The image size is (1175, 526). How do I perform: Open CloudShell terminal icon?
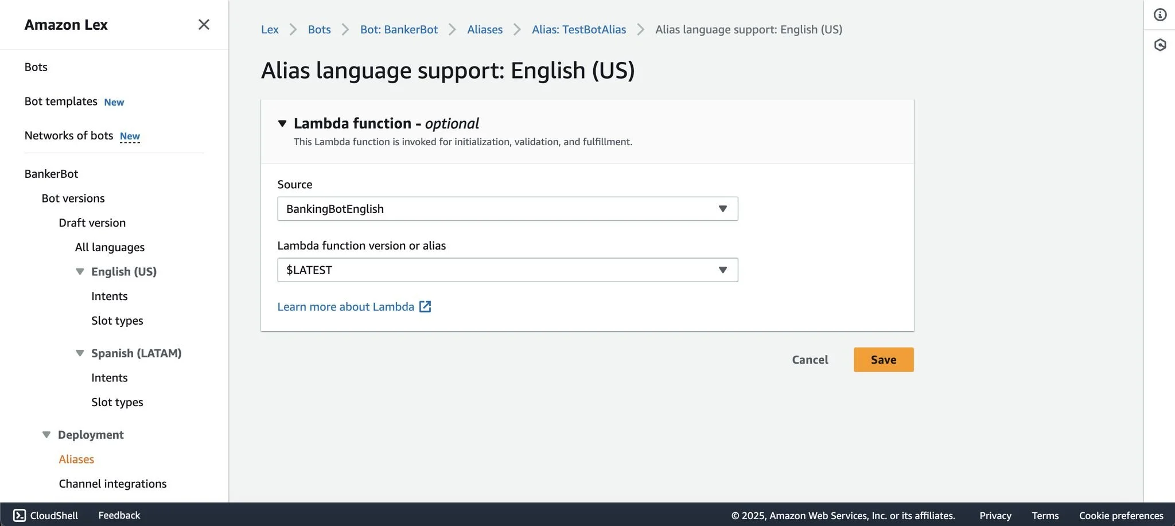pos(20,515)
